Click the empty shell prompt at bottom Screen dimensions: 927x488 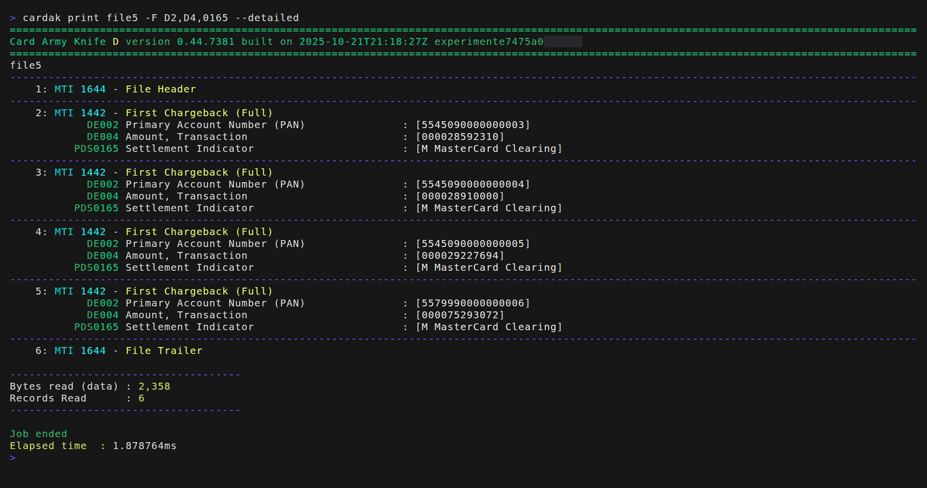point(12,457)
